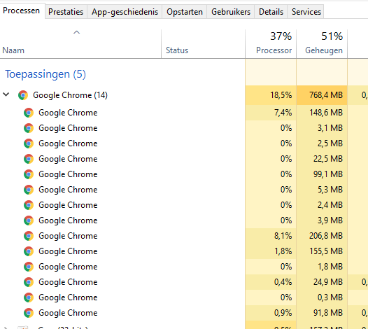Select Chrome process name using 0,4% processor

(x=68, y=282)
